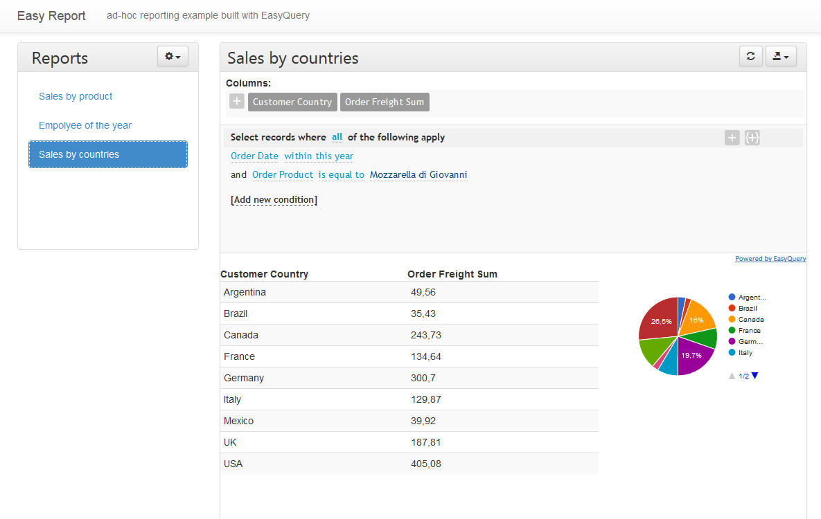Edit the Mozzarella di Giovanni value
821x519 pixels.
[x=418, y=174]
